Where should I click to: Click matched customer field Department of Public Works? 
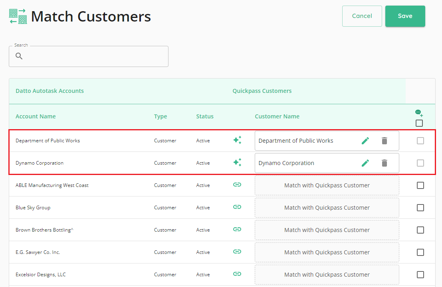[327, 141]
